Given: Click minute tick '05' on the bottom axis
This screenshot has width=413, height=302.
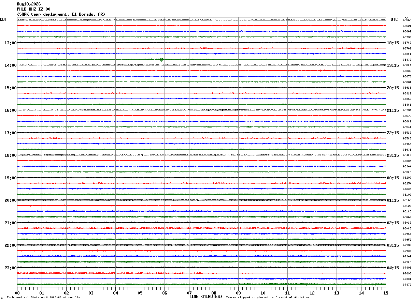Looking at the screenshot, I should (x=140, y=293).
